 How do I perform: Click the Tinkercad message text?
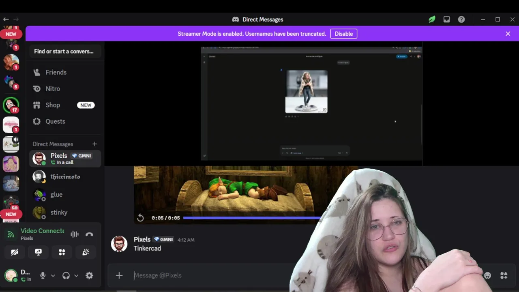coord(147,248)
